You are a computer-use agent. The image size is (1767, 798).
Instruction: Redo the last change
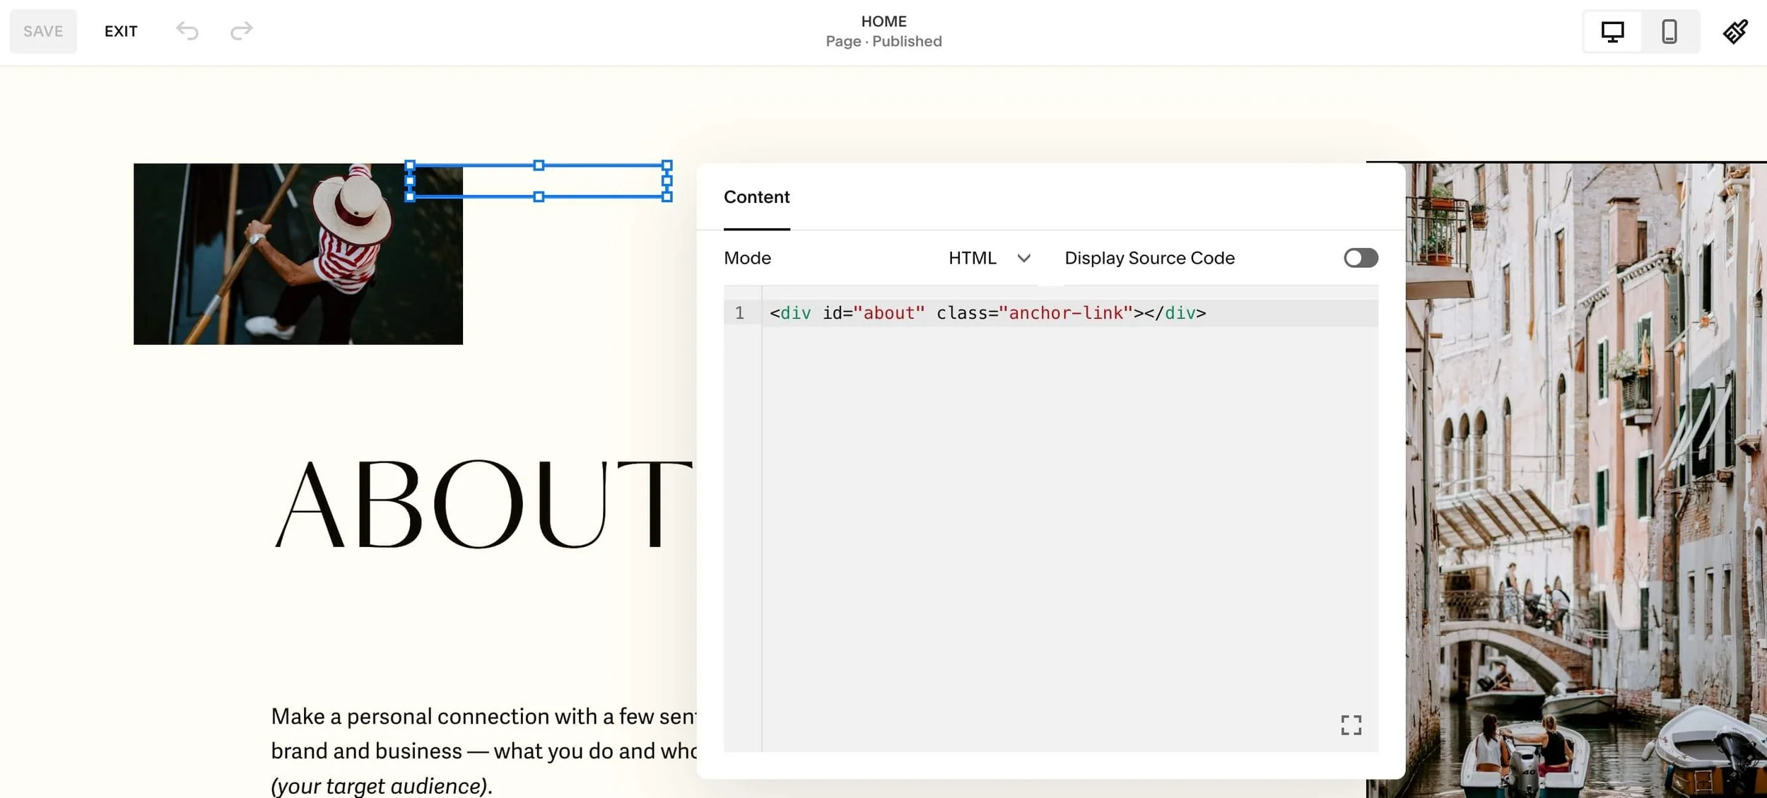[241, 31]
